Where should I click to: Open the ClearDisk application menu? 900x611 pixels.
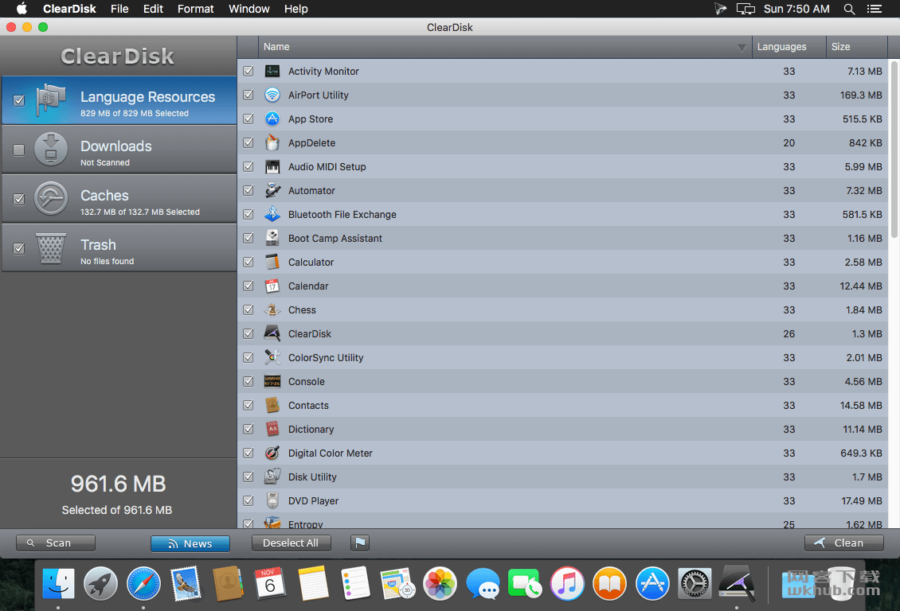point(69,9)
